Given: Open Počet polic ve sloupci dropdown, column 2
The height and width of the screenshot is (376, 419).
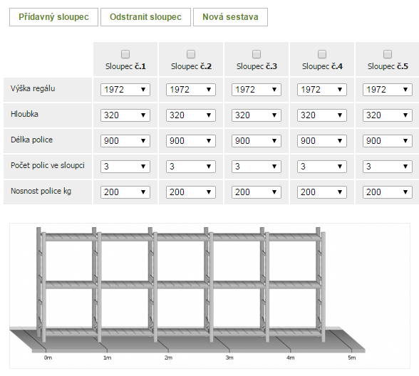Looking at the screenshot, I should (x=191, y=167).
